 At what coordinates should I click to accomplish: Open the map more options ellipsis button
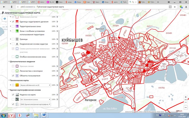point(186,107)
